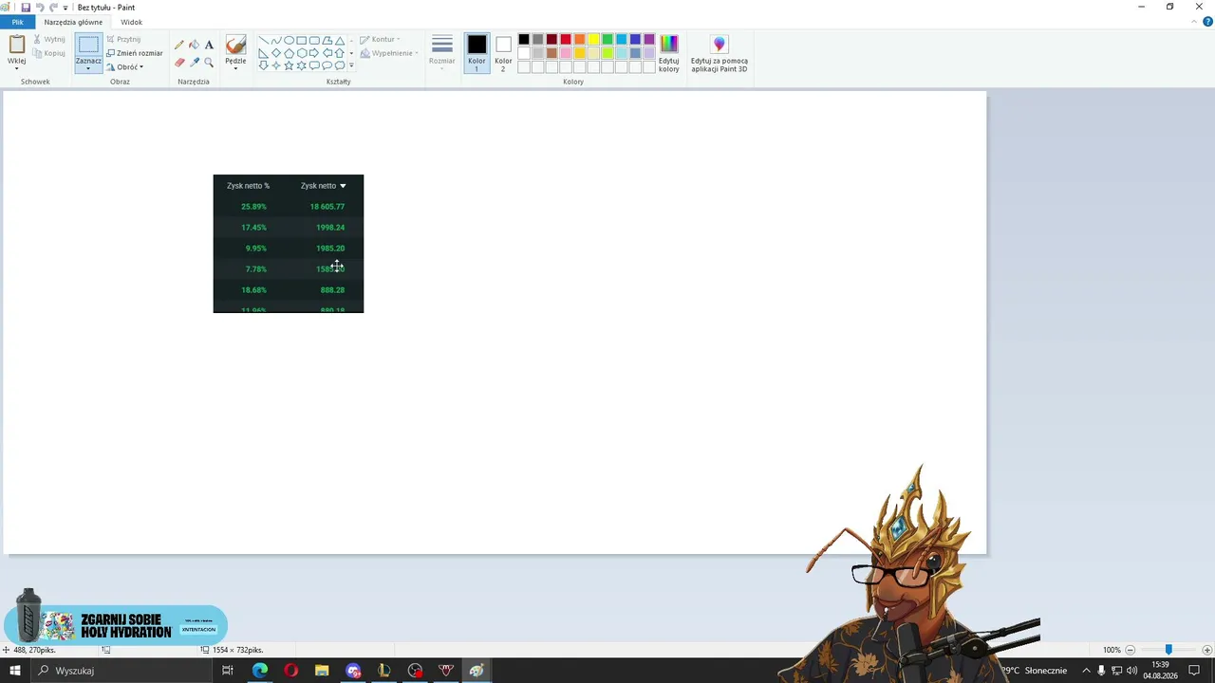Select the Fill with color bucket tool
This screenshot has height=683, width=1215.
coord(195,45)
